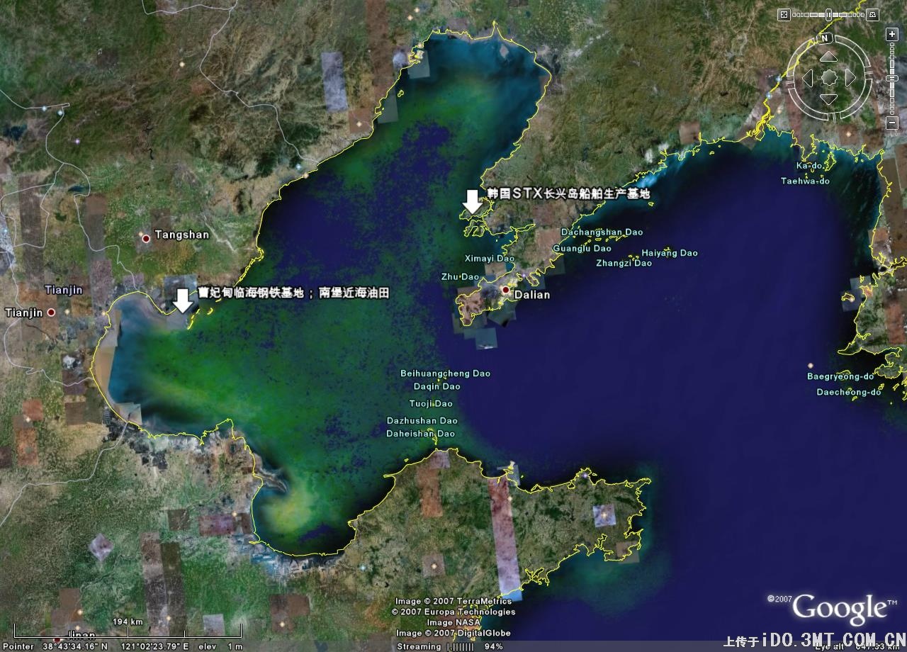Image resolution: width=907 pixels, height=652 pixels.
Task: Click the tilt slider handle
Action: [828, 14]
